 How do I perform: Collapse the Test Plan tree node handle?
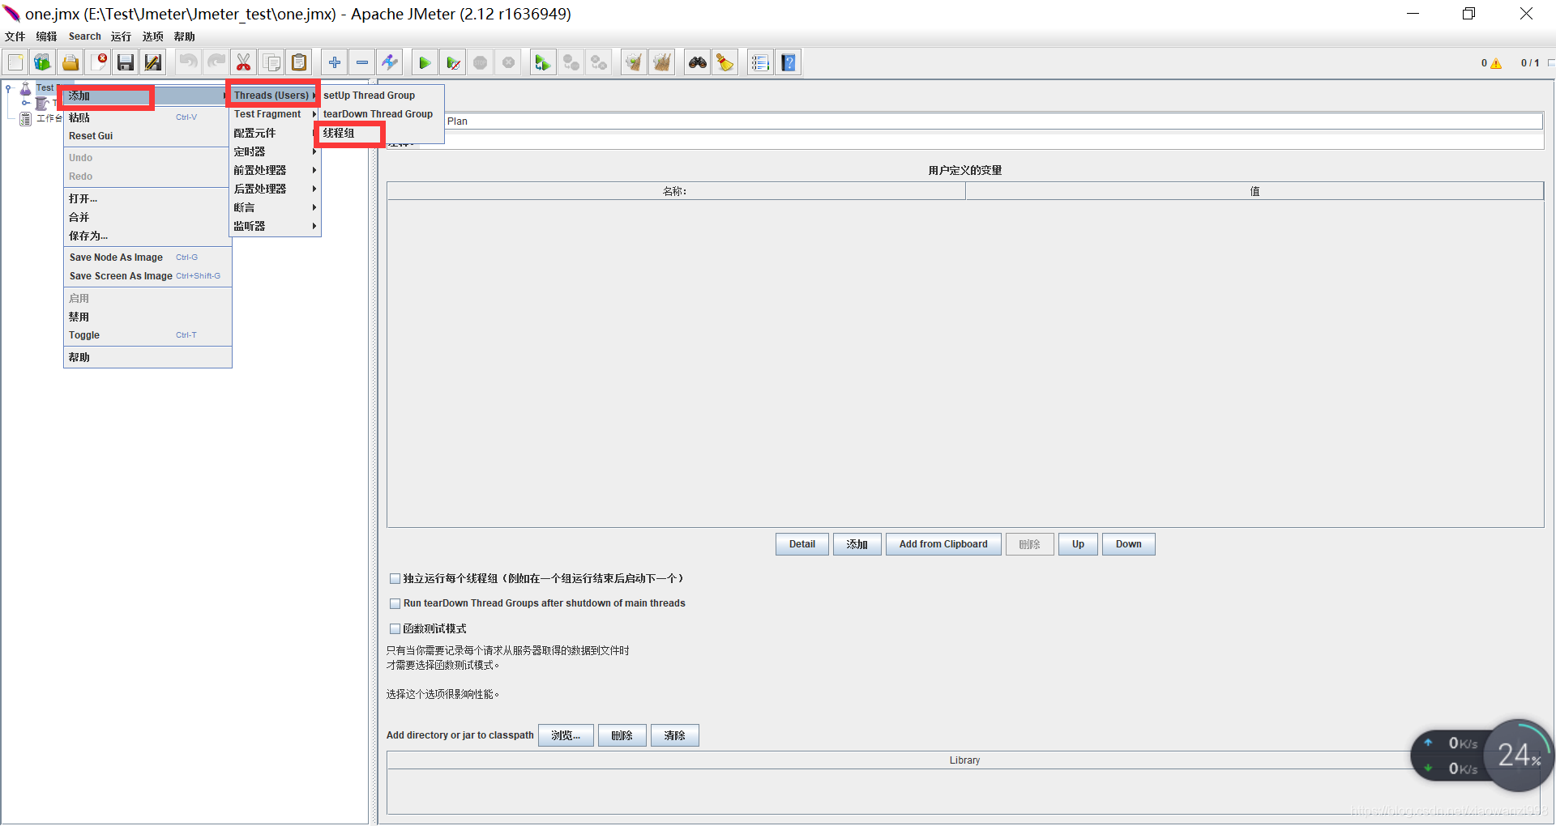[8, 87]
